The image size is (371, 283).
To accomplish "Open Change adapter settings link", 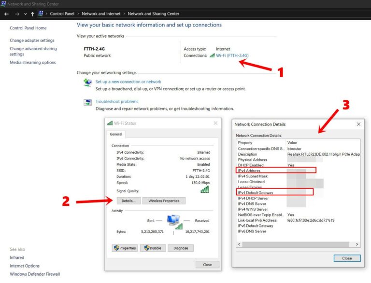I will (x=32, y=40).
